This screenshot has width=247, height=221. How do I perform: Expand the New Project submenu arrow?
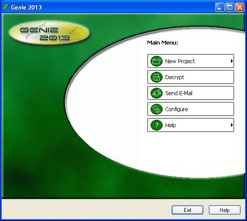click(x=231, y=61)
